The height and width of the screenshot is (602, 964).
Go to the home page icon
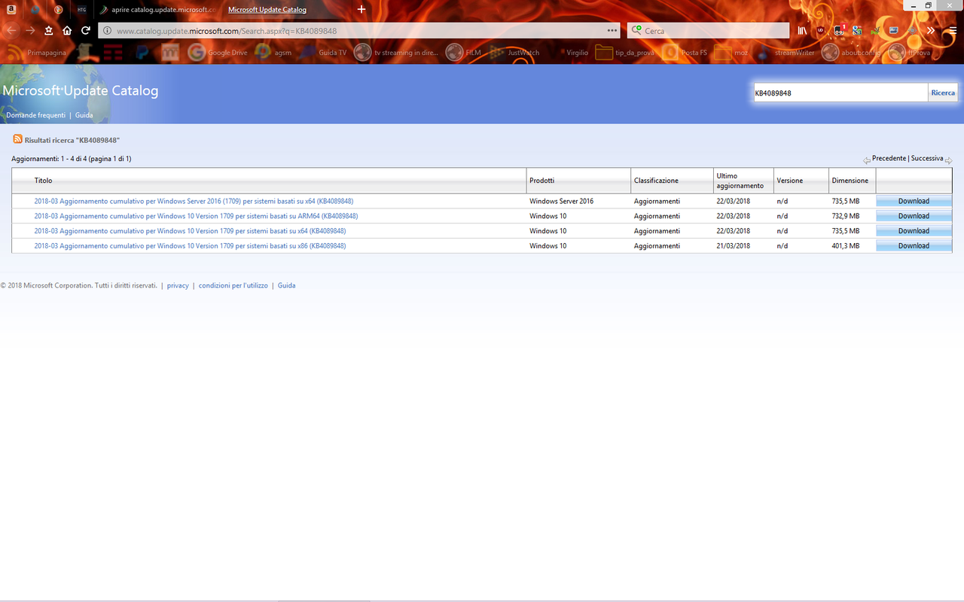[x=67, y=31]
